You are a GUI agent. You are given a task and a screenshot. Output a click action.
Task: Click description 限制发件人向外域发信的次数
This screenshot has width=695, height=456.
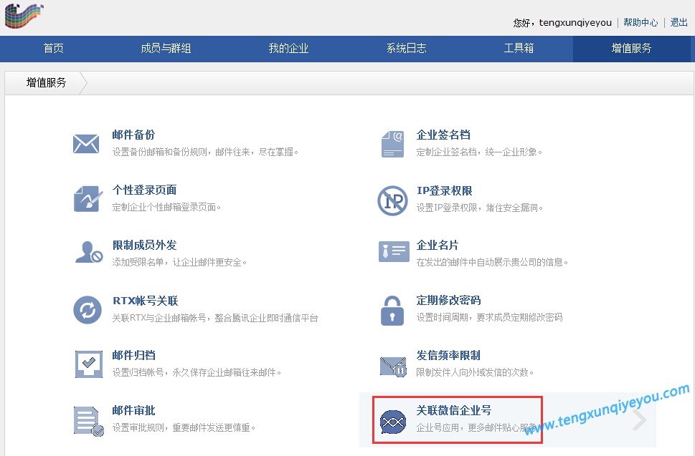tap(475, 372)
